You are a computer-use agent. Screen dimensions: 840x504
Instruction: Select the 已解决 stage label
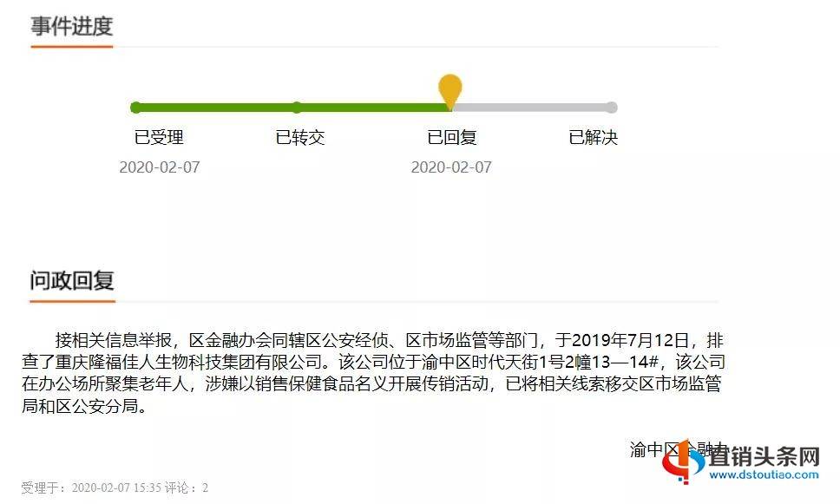point(593,138)
